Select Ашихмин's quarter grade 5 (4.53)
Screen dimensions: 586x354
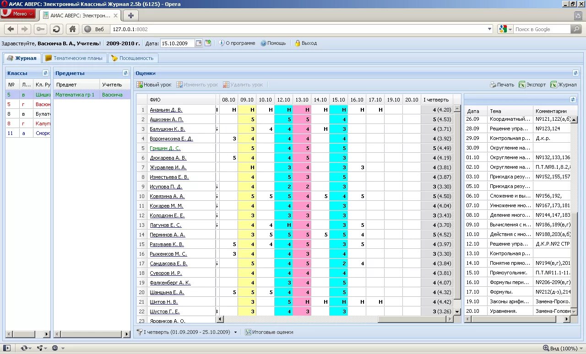[x=437, y=119]
